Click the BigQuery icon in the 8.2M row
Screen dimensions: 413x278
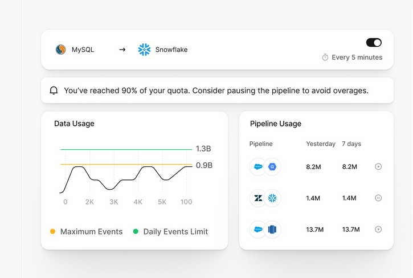tap(272, 166)
